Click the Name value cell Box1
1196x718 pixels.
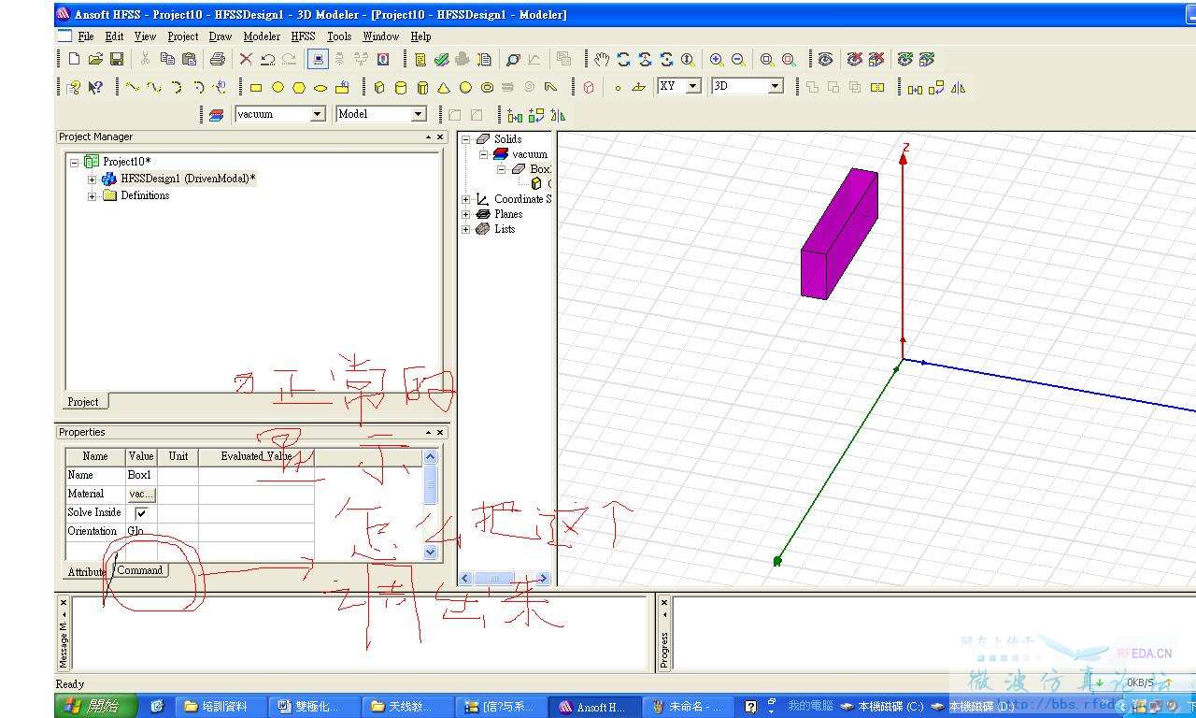tap(139, 475)
